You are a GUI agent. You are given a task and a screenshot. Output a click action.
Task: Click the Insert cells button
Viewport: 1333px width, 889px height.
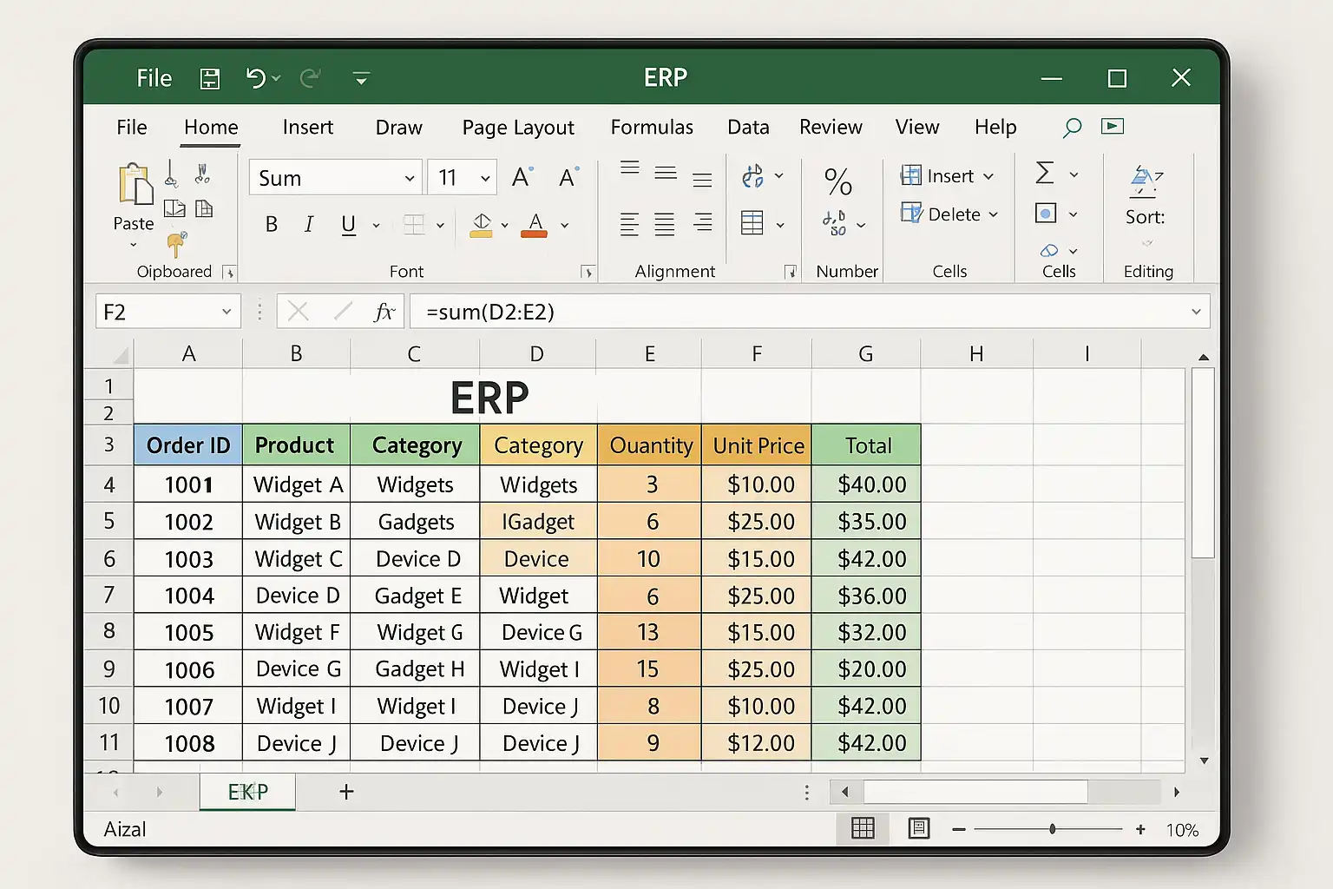pyautogui.click(x=946, y=176)
